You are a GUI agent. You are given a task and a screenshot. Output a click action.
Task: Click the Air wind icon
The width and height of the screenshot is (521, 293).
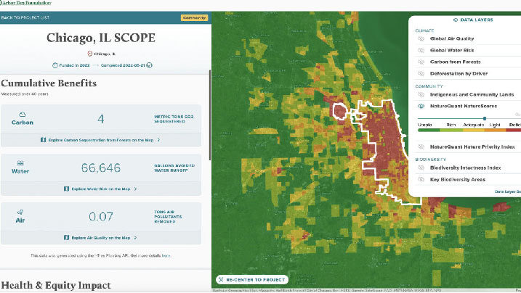(x=20, y=212)
